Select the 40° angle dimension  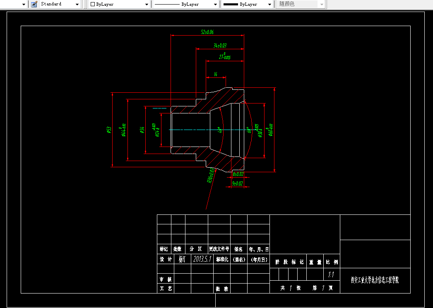click(x=220, y=130)
